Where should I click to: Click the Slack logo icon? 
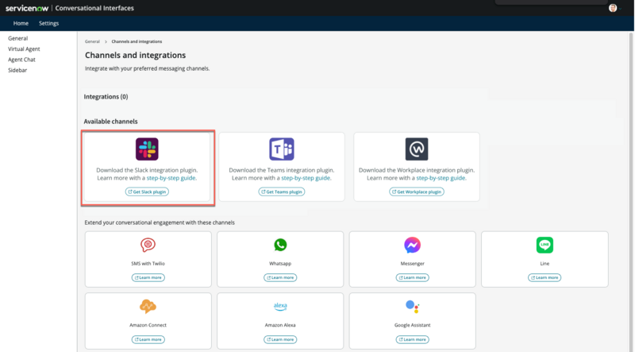coord(147,149)
